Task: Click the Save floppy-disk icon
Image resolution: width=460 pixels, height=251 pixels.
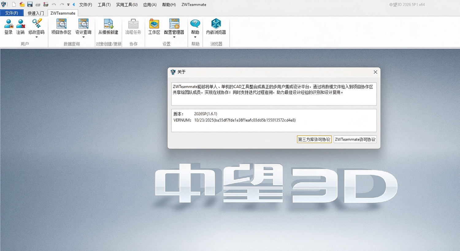Action: point(30,5)
